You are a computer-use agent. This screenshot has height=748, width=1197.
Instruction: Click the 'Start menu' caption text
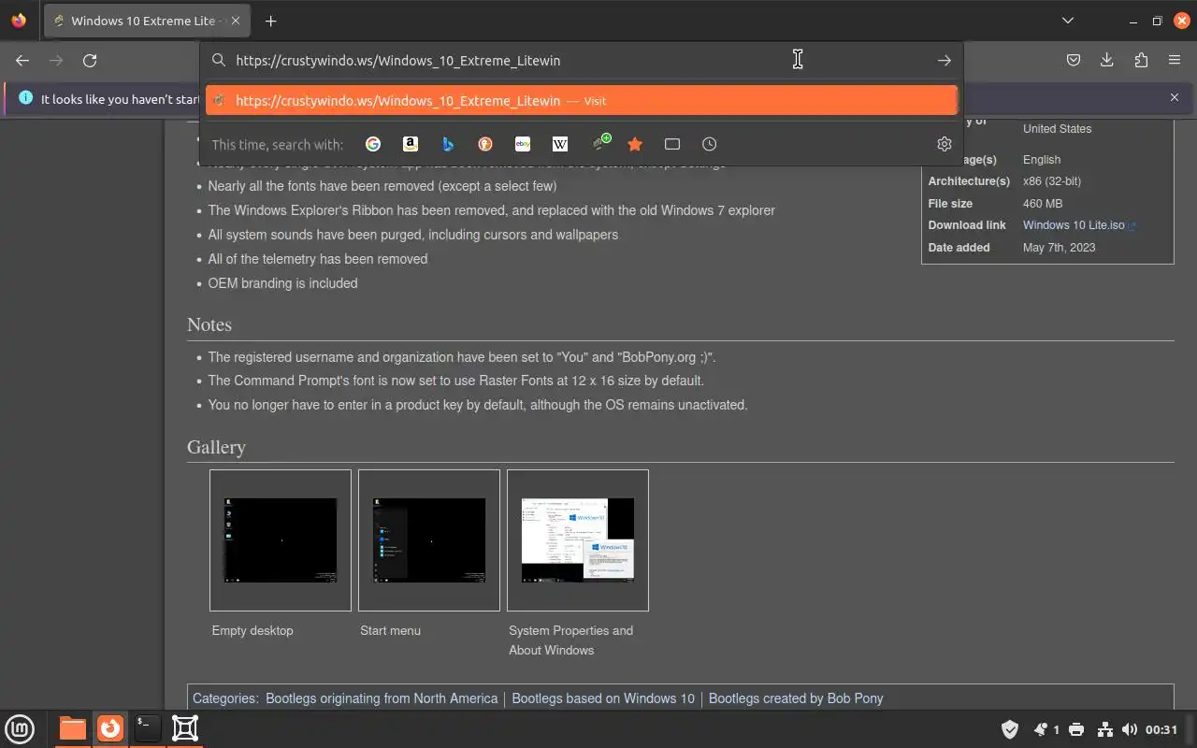point(390,631)
